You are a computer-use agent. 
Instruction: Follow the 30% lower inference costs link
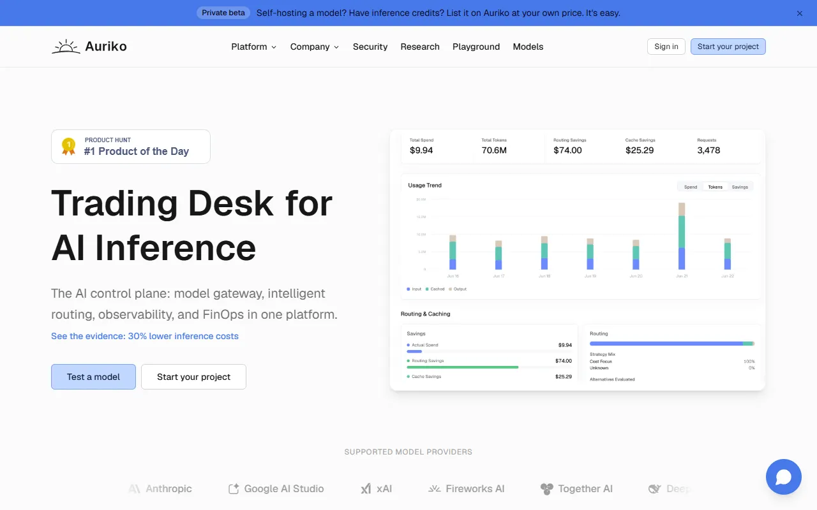point(145,336)
